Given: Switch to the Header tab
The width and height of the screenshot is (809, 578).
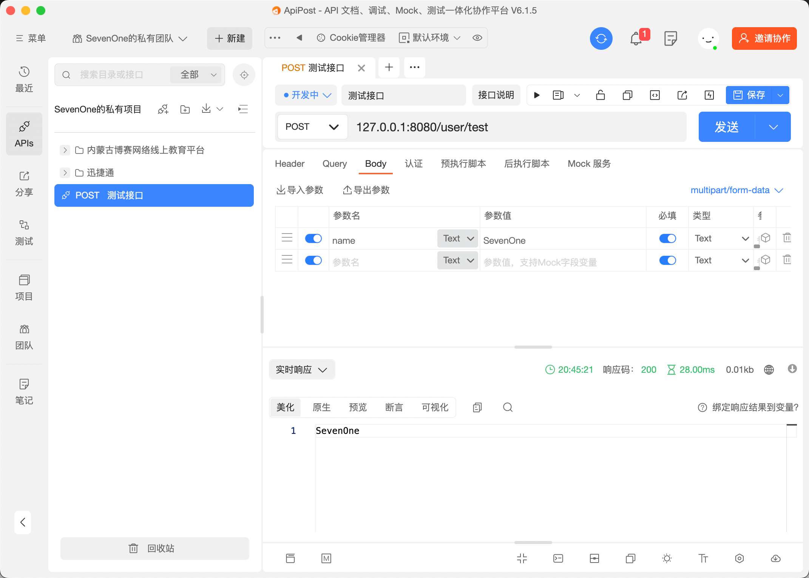Looking at the screenshot, I should [x=289, y=164].
